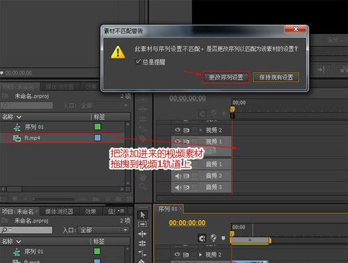Click green label swatch of 序列 01 in dimmed panel

[97, 127]
